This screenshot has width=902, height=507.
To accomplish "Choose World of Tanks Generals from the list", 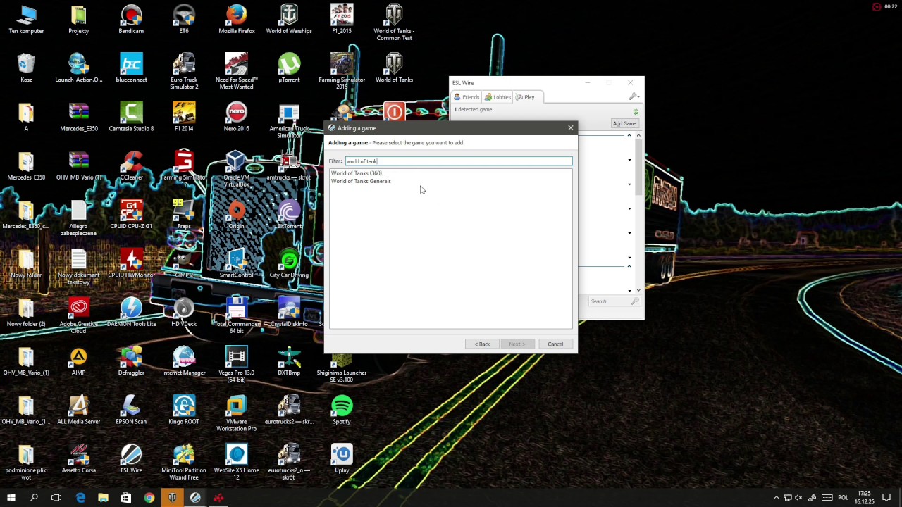I will click(x=361, y=182).
